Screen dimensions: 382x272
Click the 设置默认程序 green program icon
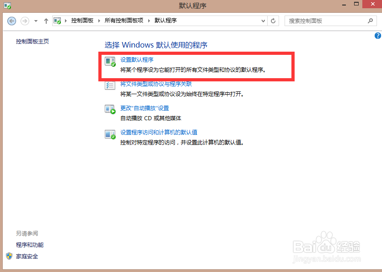tap(110, 62)
